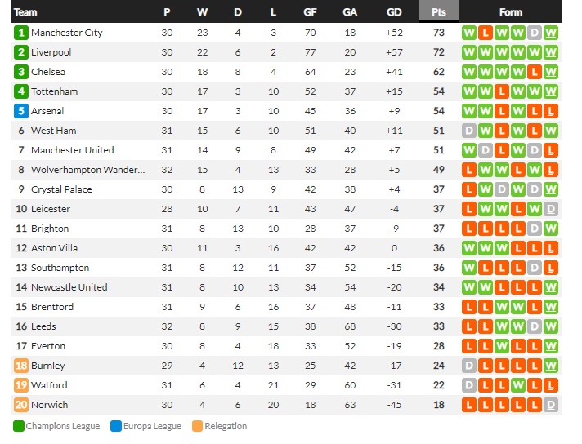The image size is (582, 444).
Task: Open Manchester City's latest underlined W result
Action: point(551,33)
